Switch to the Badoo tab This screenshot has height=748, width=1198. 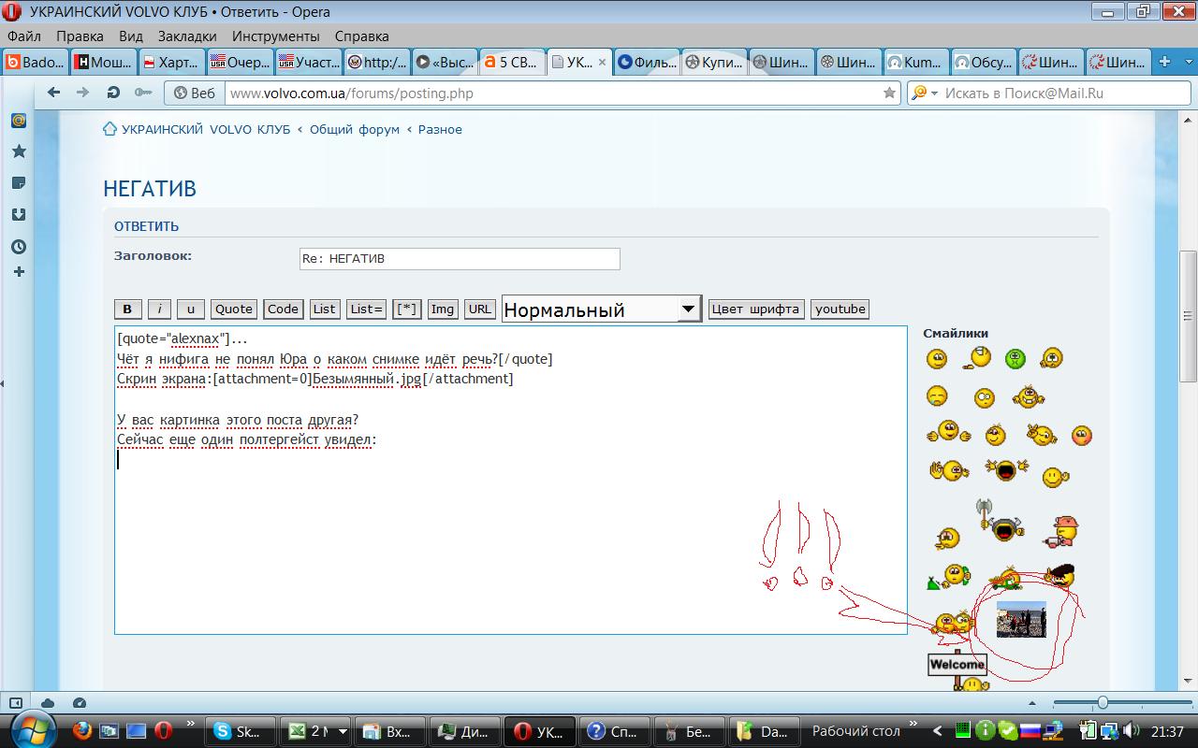[36, 63]
